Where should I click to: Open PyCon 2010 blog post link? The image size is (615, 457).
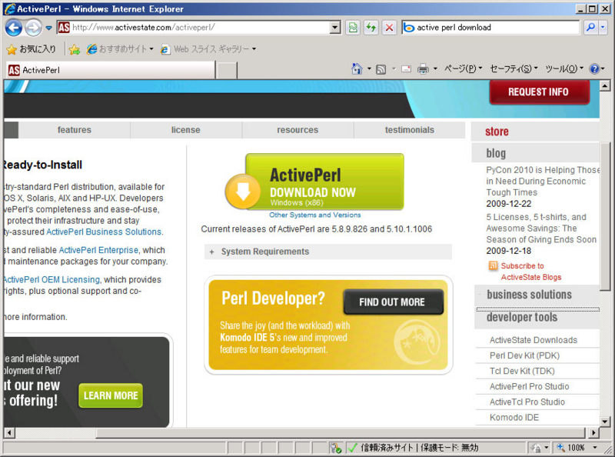point(543,182)
